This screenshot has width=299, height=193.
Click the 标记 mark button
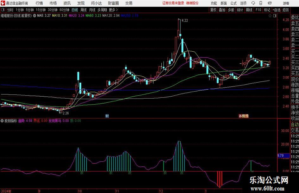point(267,10)
